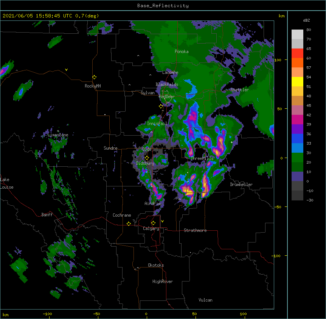Image resolution: width=326 pixels, height=319 pixels.
Task: Click the Vulcan city label
Action: pyautogui.click(x=205, y=300)
